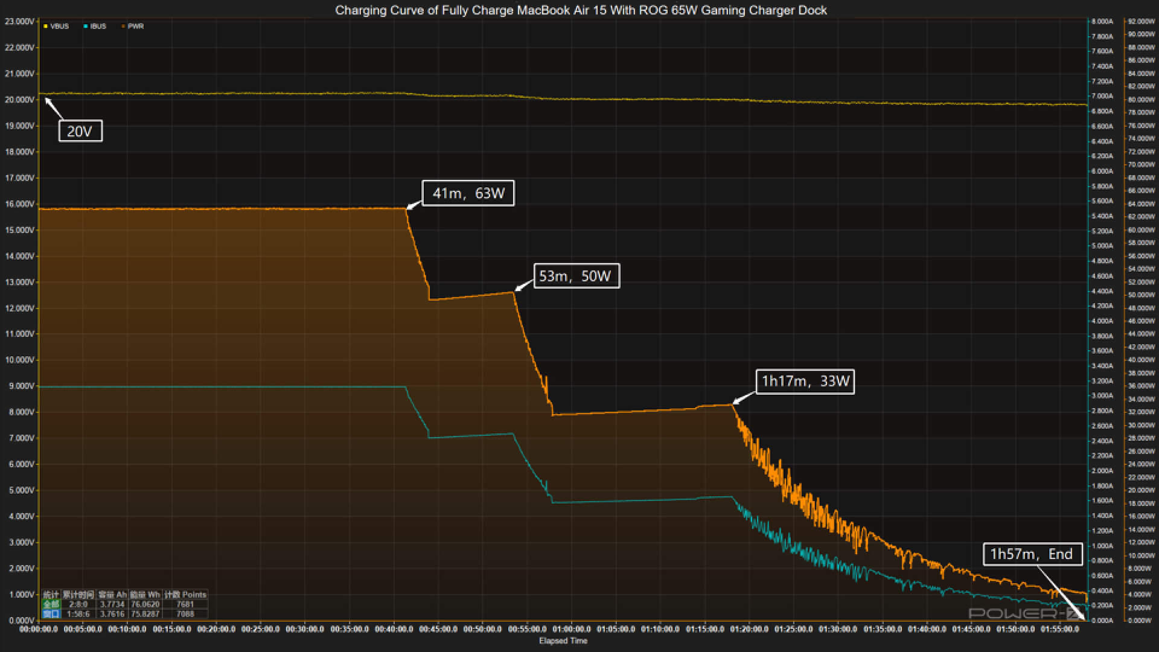The height and width of the screenshot is (652, 1159).
Task: Select the green 全部 row header in stats table
Action: tap(51, 604)
